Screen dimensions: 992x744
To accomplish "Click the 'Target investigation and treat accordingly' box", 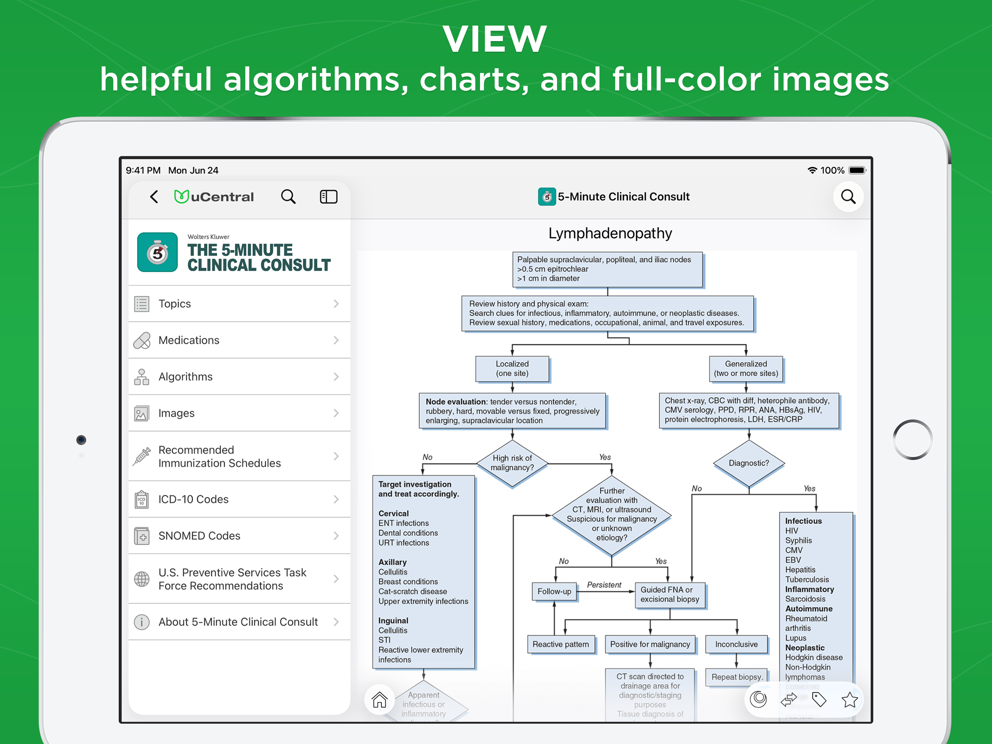I will tap(423, 572).
